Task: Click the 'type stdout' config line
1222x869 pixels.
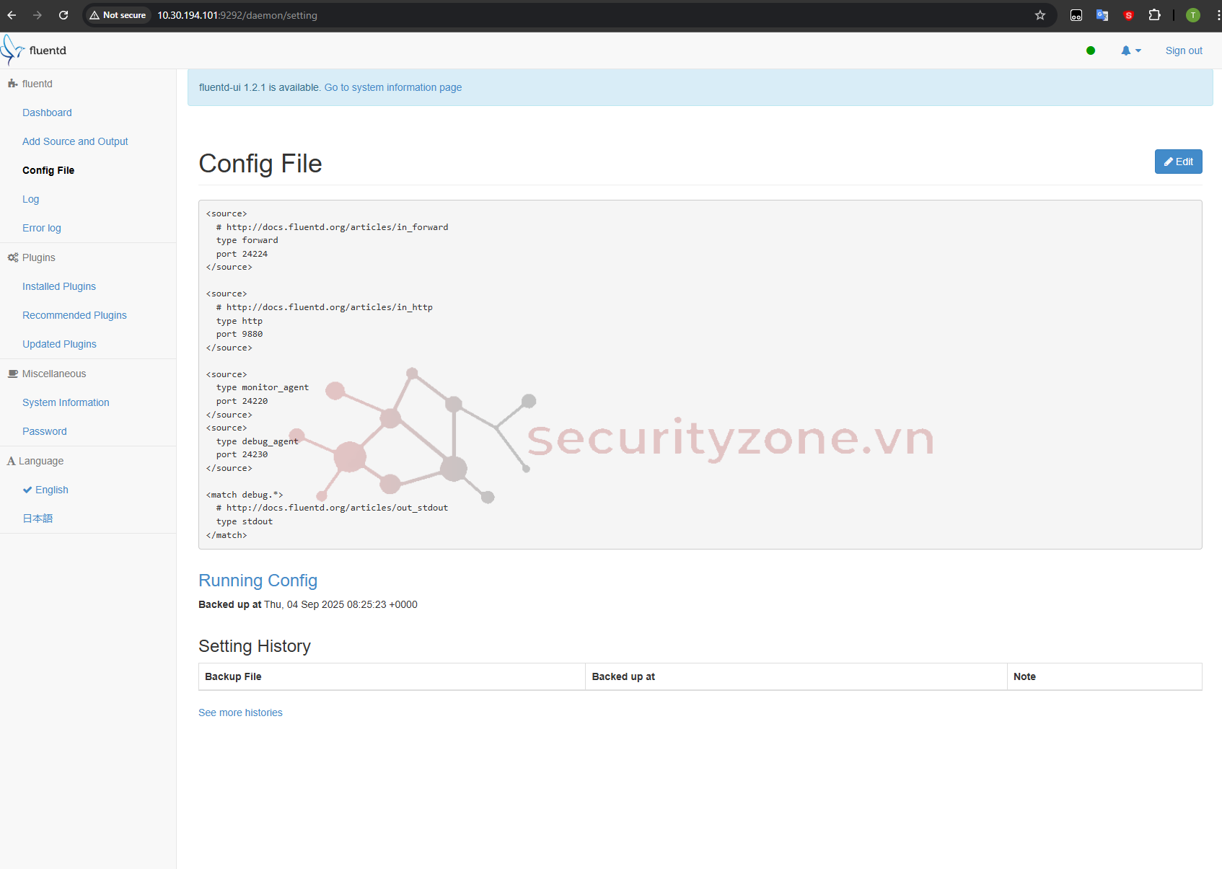Action: (x=244, y=521)
